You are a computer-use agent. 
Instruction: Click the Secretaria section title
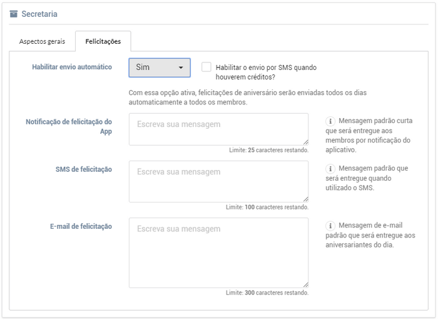39,14
